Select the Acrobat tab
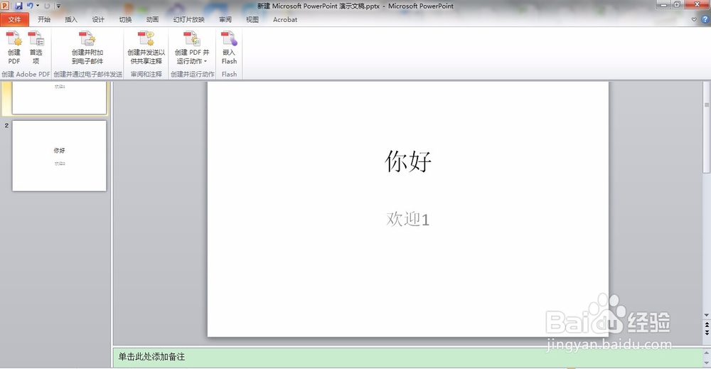 (x=285, y=19)
